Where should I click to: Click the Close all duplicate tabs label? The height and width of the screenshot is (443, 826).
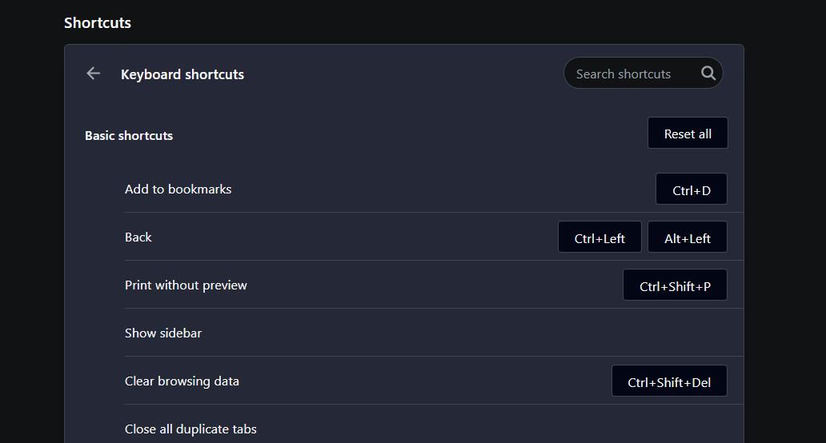click(x=190, y=429)
